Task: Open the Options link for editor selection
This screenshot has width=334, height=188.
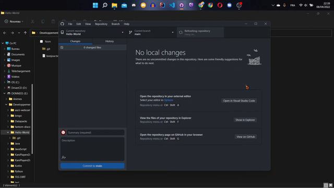Action: pyautogui.click(x=168, y=100)
